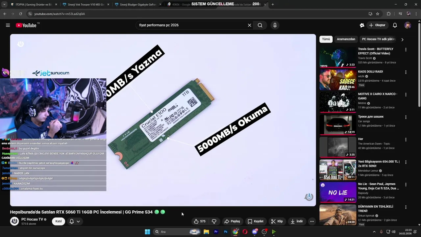Select the Tümü filter chip
This screenshot has width=421, height=237.
click(326, 39)
